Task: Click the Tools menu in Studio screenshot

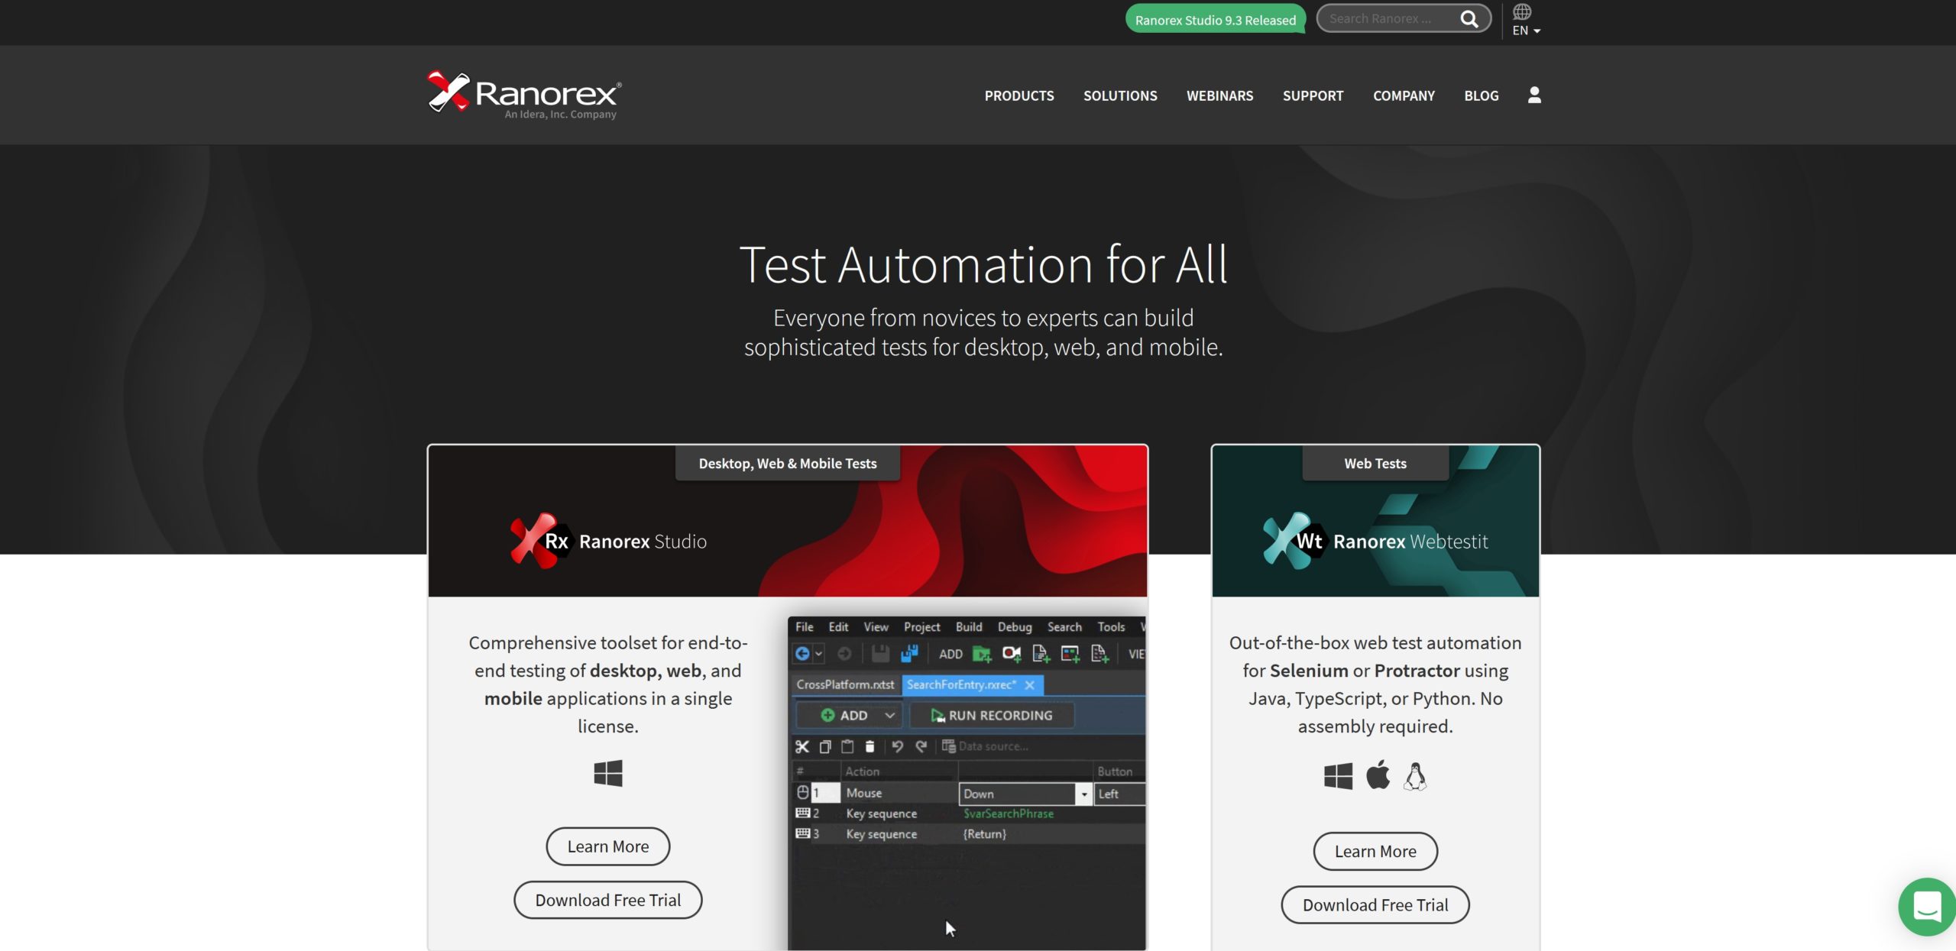Action: pyautogui.click(x=1111, y=627)
